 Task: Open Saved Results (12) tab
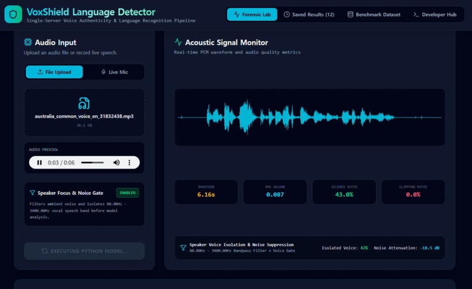pyautogui.click(x=309, y=15)
